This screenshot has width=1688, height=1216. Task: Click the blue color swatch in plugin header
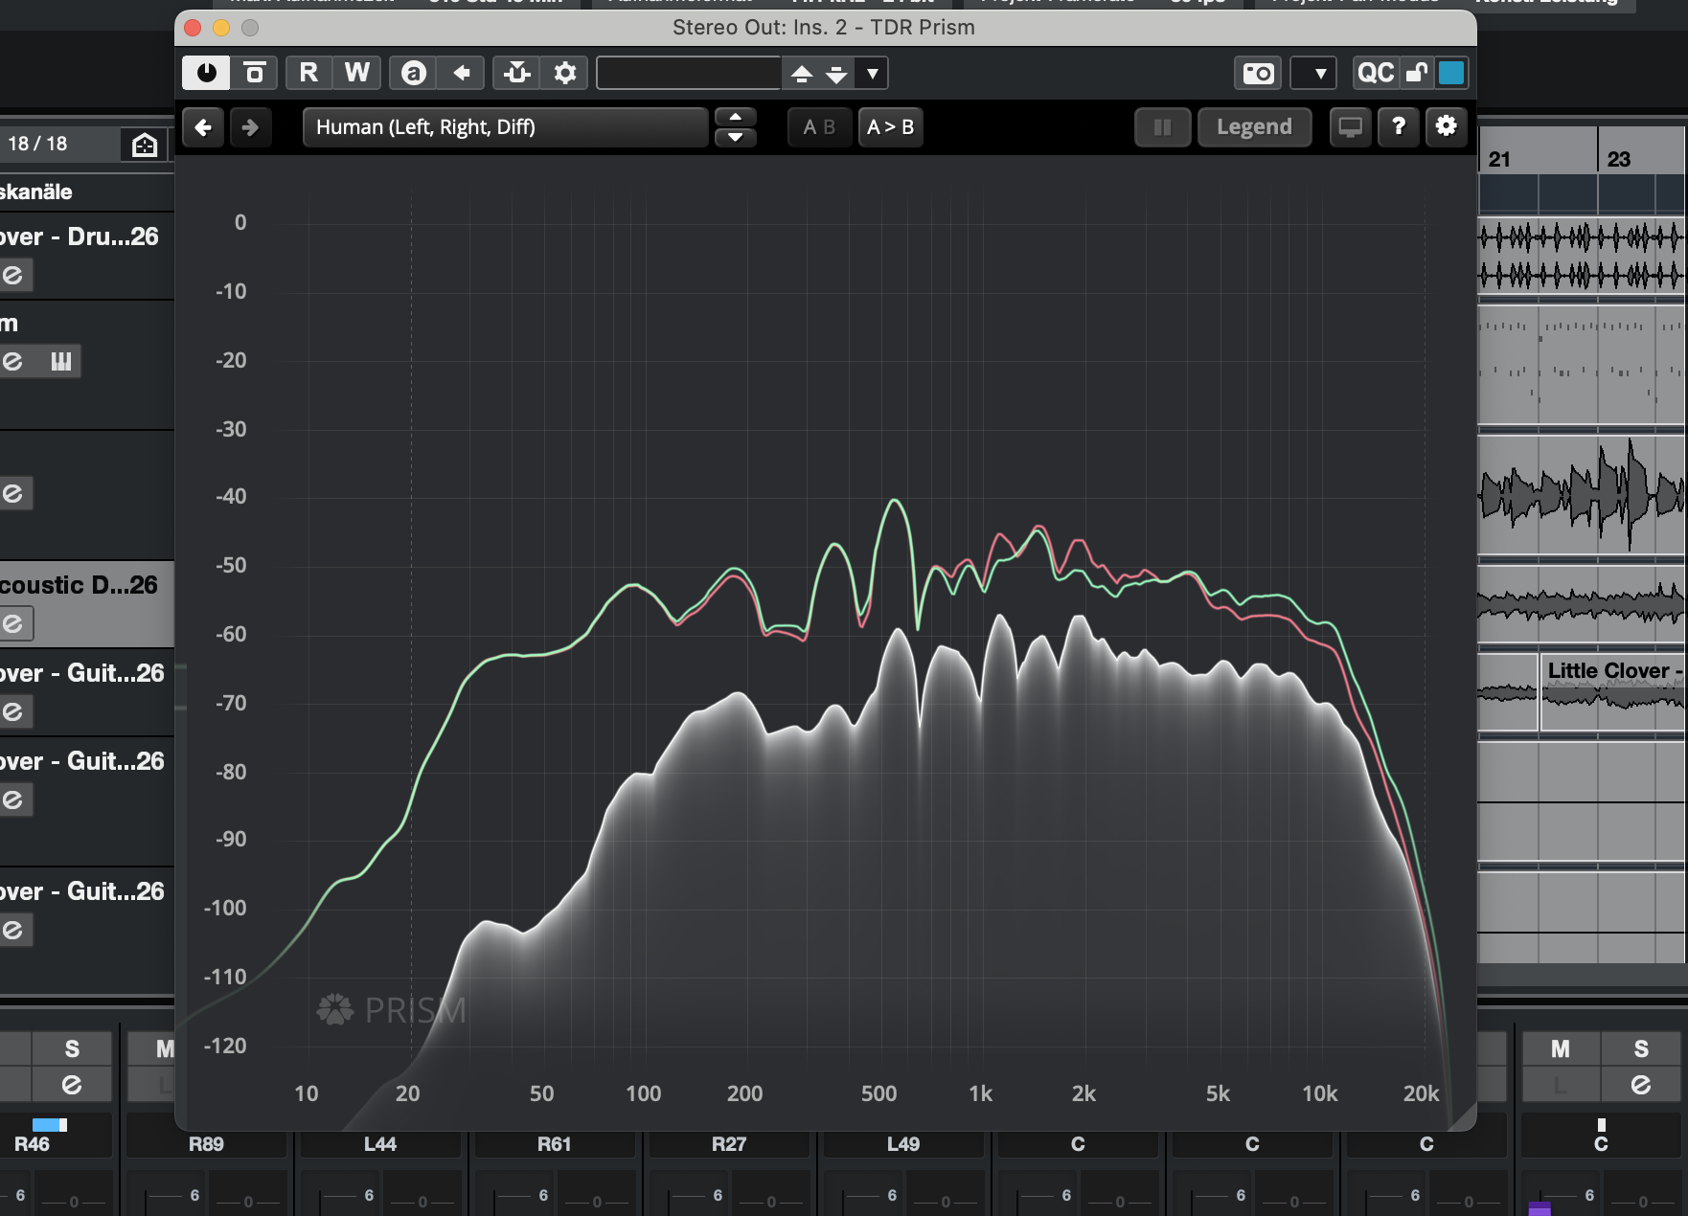(x=1451, y=73)
